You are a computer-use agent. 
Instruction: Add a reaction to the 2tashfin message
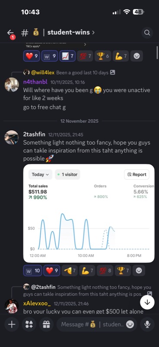pyautogui.click(x=139, y=270)
